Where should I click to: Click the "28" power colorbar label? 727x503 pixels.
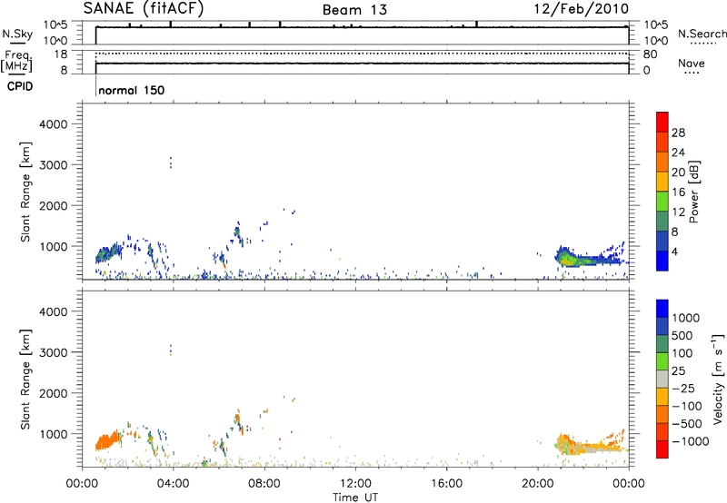678,133
